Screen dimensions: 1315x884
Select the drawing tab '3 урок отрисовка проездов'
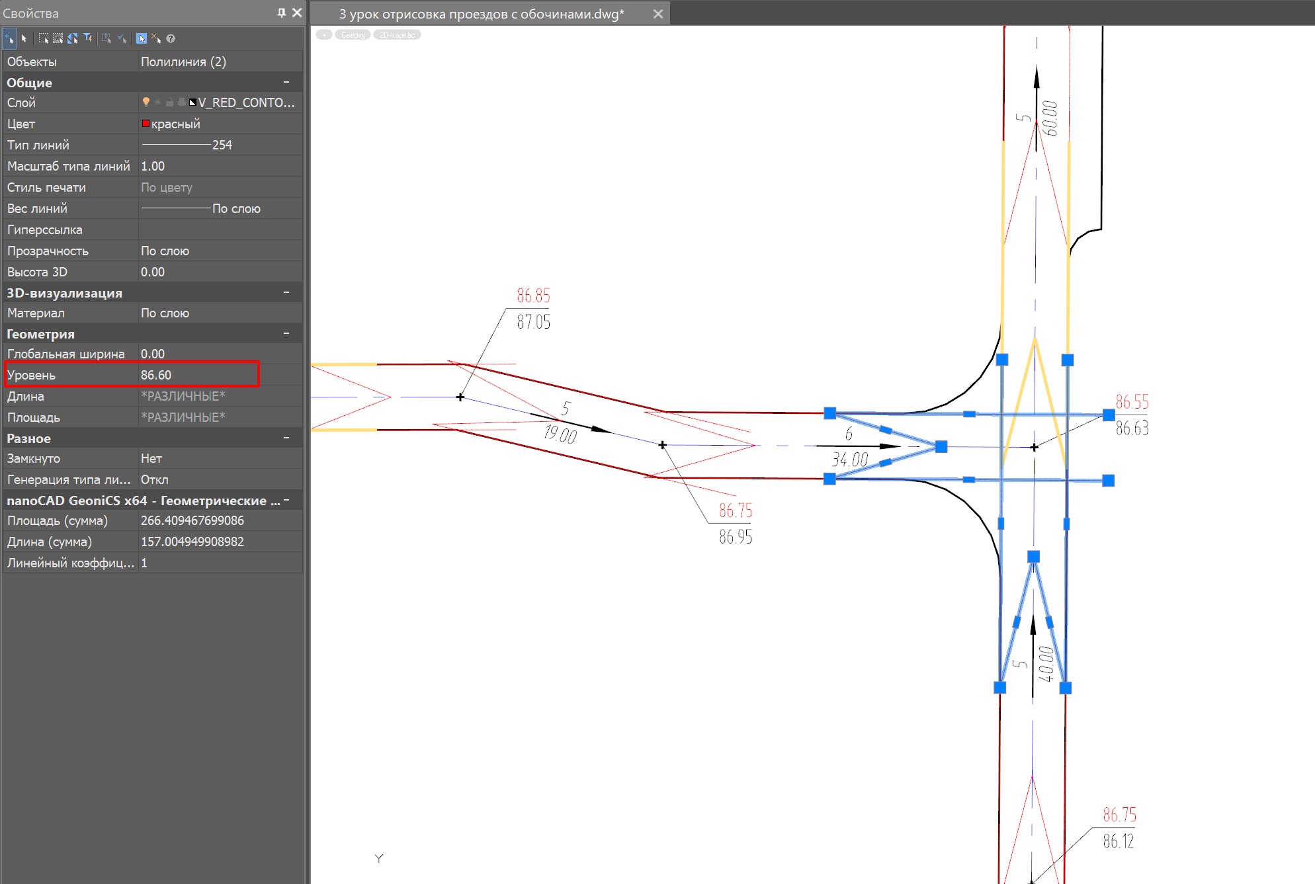pos(481,14)
